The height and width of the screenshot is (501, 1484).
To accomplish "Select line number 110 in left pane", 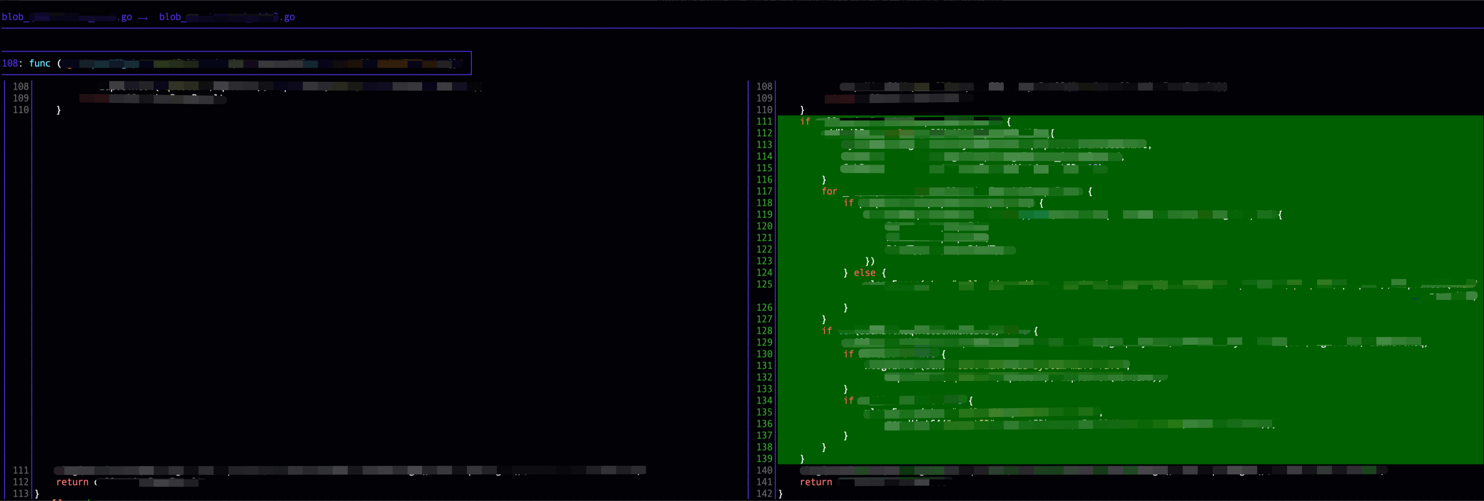I will coord(21,110).
